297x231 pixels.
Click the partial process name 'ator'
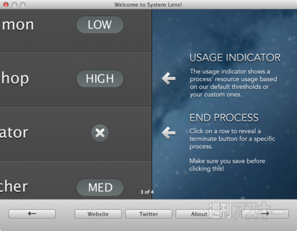(14, 133)
